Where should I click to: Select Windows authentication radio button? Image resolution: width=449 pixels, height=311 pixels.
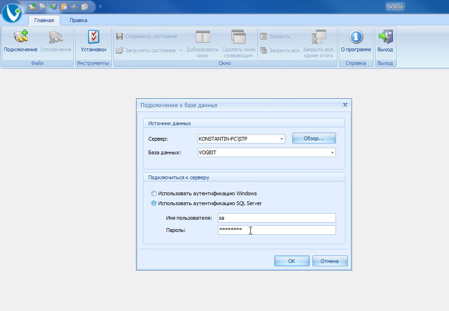tap(154, 193)
